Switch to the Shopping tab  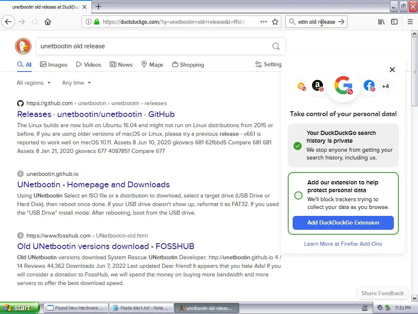tap(188, 65)
